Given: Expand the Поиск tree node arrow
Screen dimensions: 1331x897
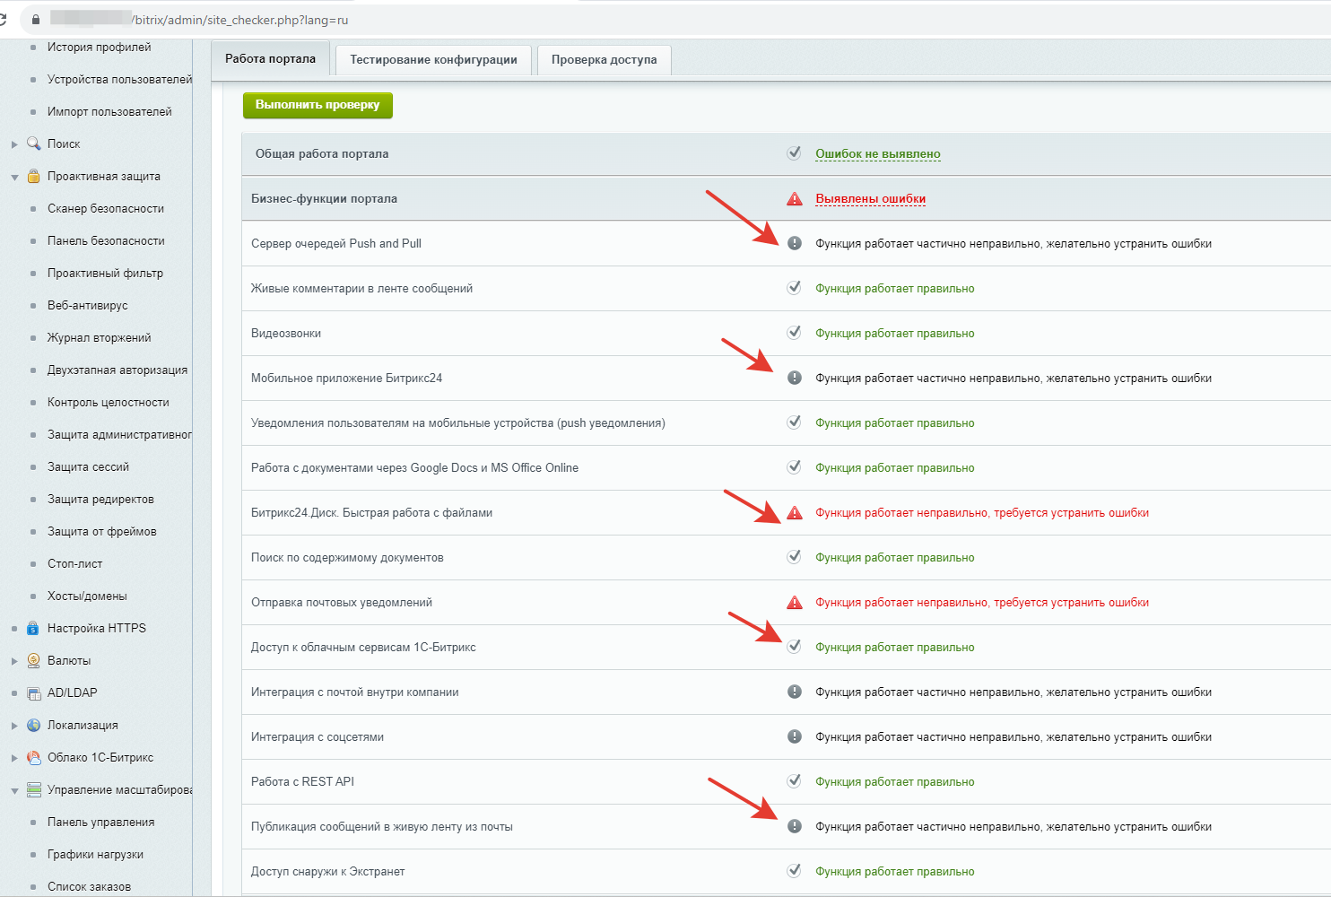Looking at the screenshot, I should point(14,144).
